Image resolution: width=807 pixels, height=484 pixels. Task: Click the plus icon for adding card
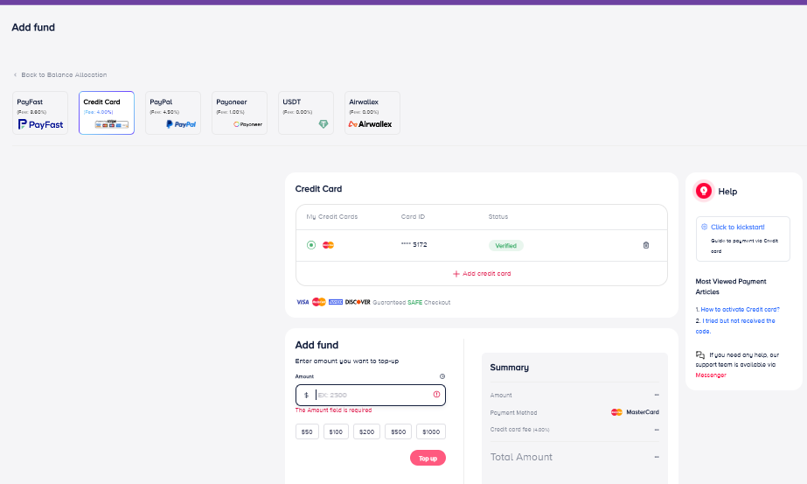click(456, 274)
